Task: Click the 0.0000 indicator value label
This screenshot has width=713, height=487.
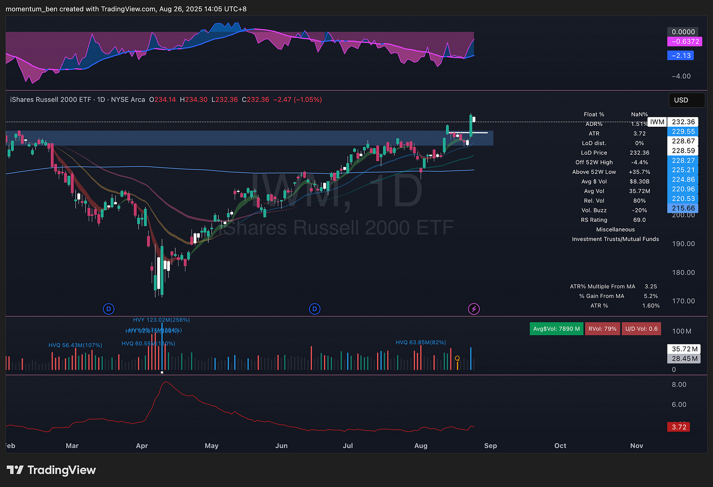Action: tap(683, 32)
